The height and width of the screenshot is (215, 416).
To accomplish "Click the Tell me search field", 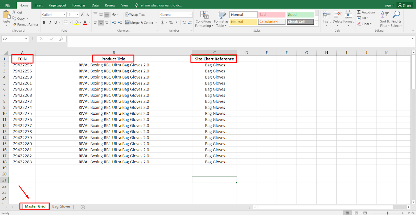I will click(158, 5).
